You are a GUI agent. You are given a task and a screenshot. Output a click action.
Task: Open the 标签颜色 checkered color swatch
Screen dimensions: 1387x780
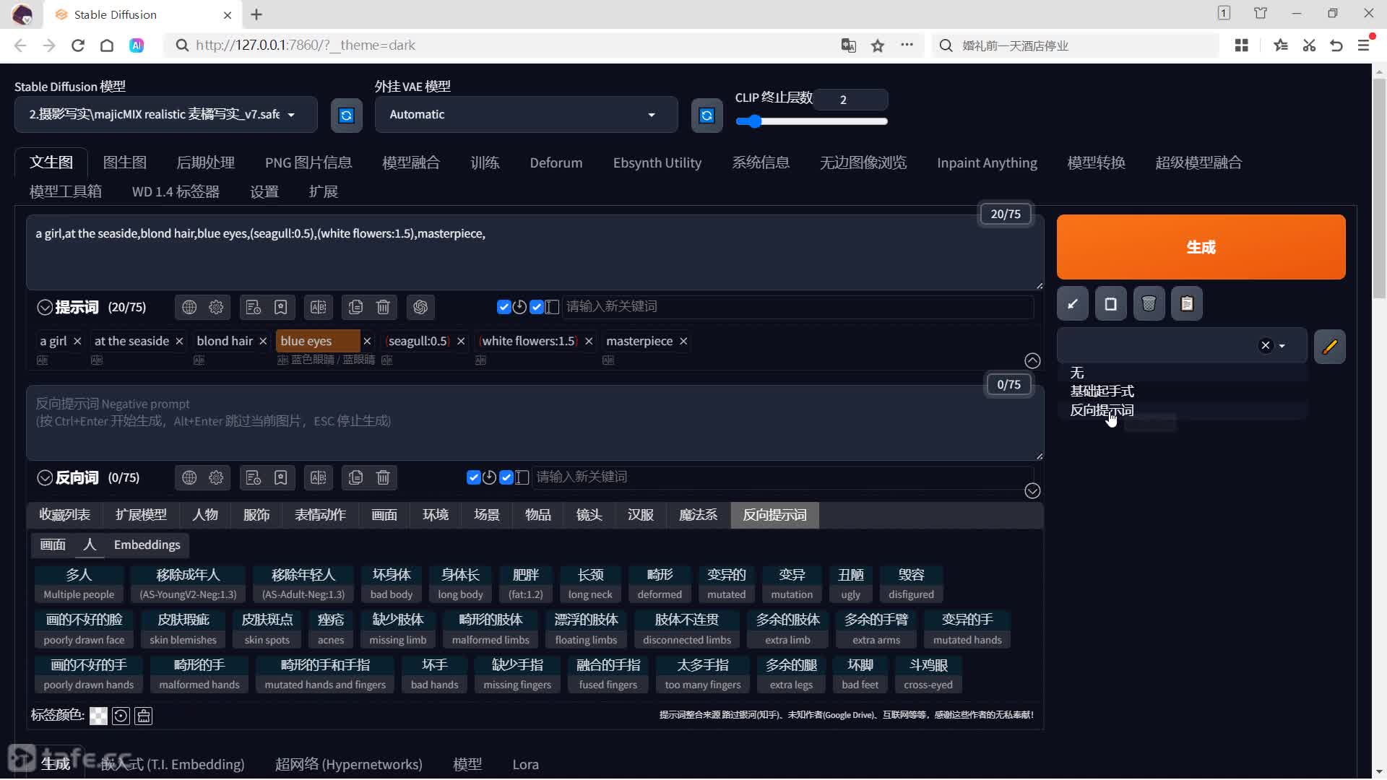pyautogui.click(x=98, y=716)
